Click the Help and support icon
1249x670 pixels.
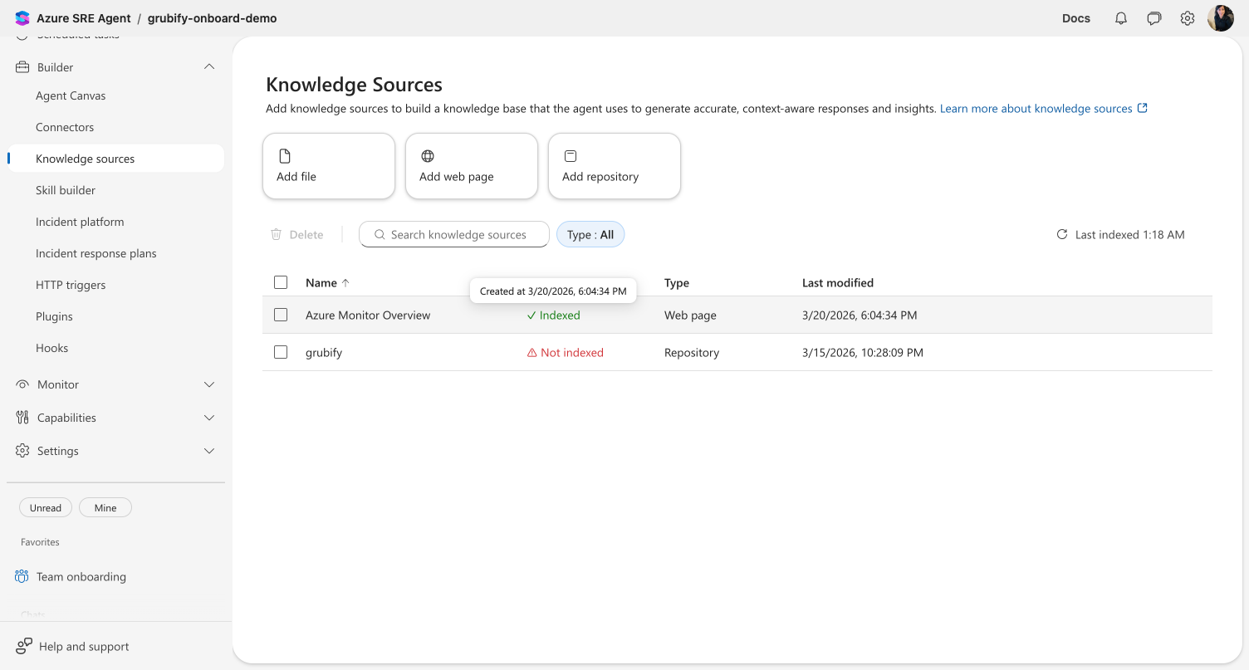(24, 646)
